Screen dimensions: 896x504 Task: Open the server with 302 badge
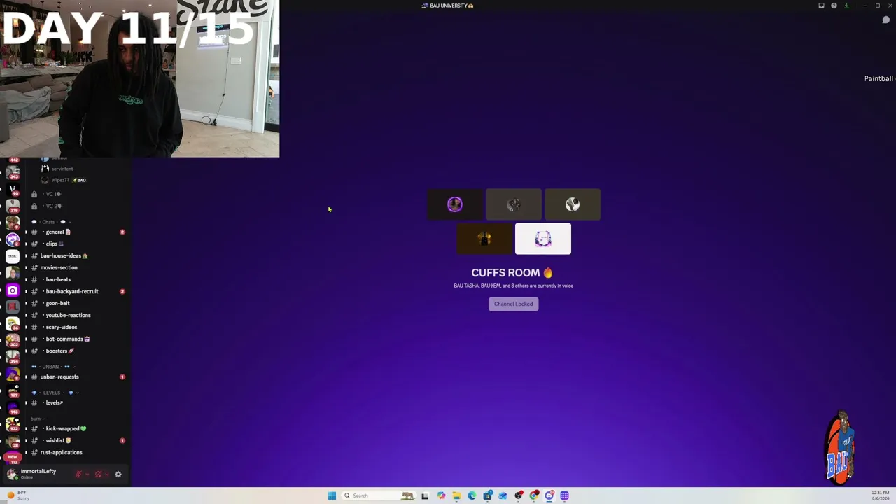coord(13,341)
